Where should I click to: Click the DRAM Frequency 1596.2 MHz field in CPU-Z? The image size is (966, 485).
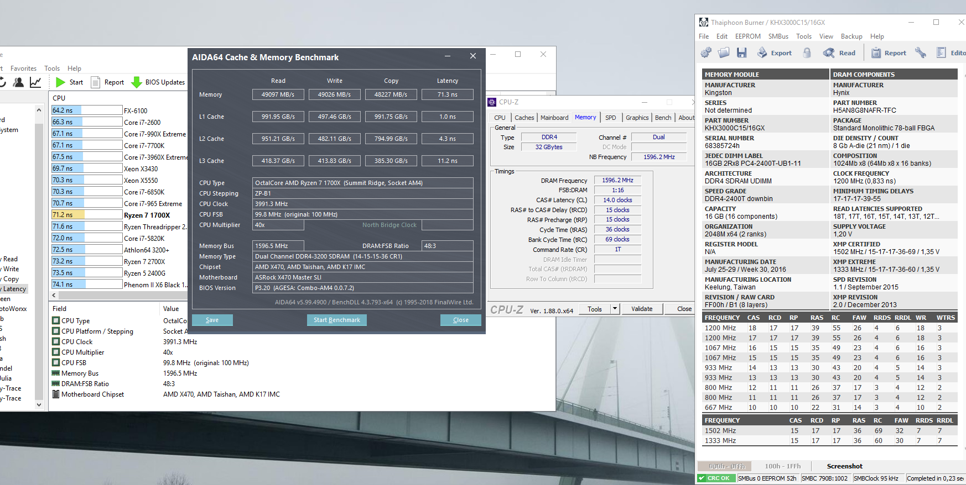[617, 180]
